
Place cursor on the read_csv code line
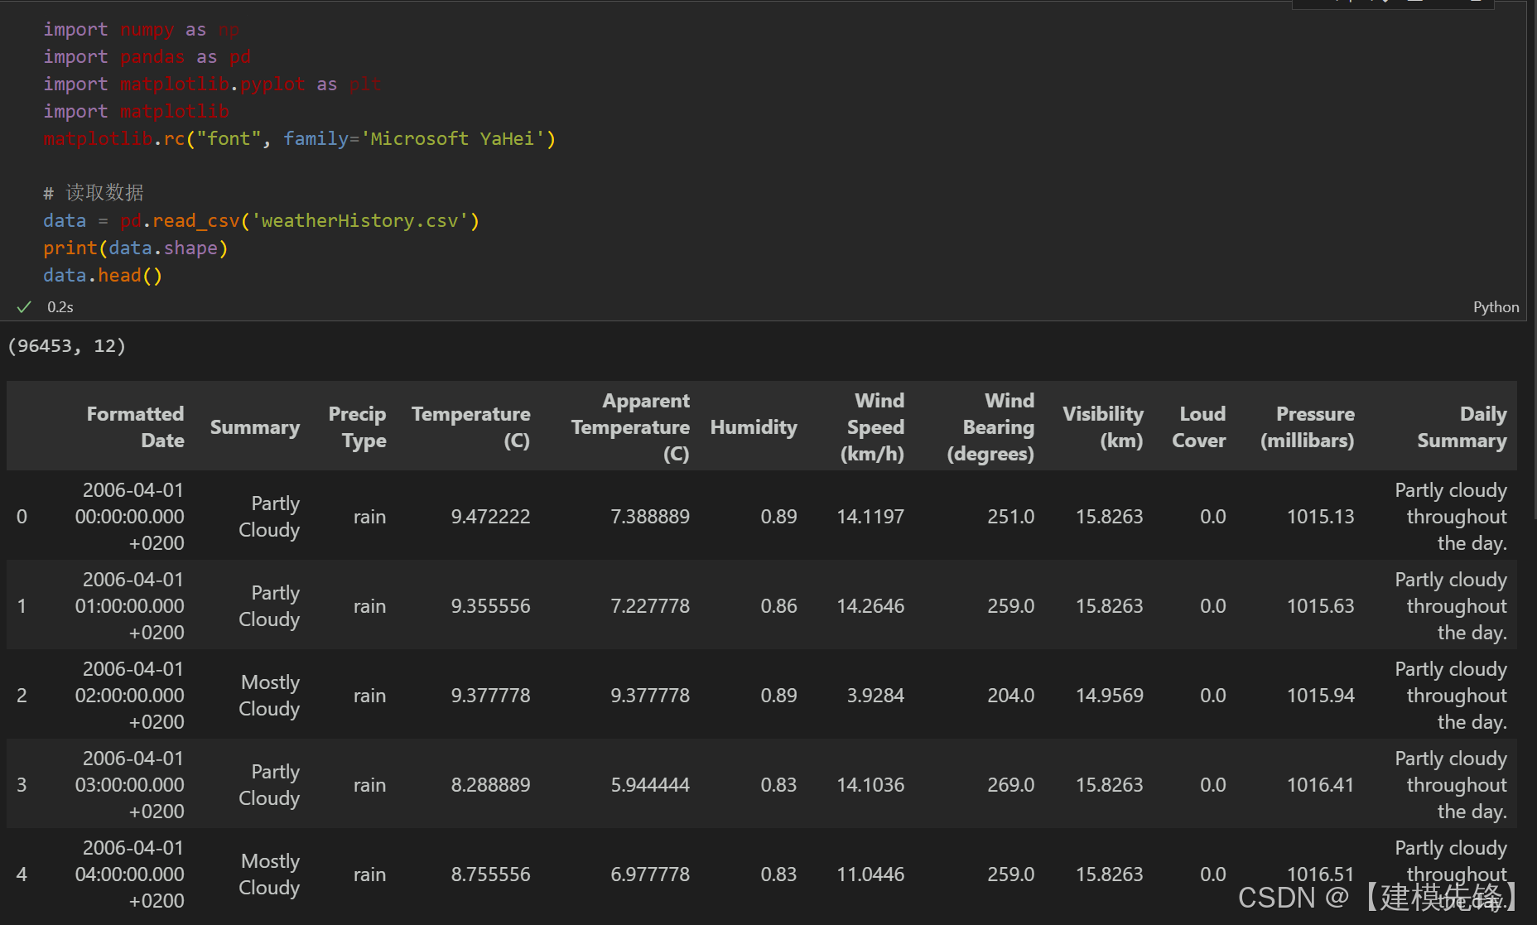pos(261,221)
